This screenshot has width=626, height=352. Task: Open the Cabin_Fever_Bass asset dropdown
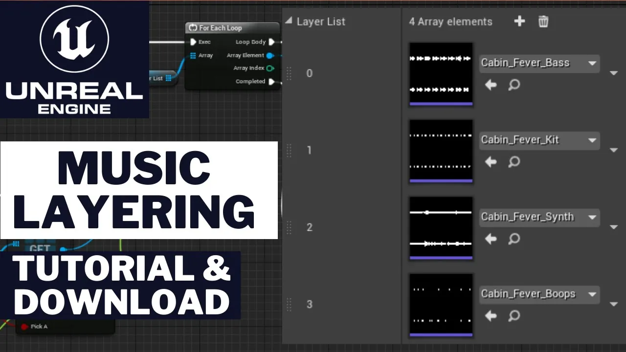pyautogui.click(x=539, y=63)
